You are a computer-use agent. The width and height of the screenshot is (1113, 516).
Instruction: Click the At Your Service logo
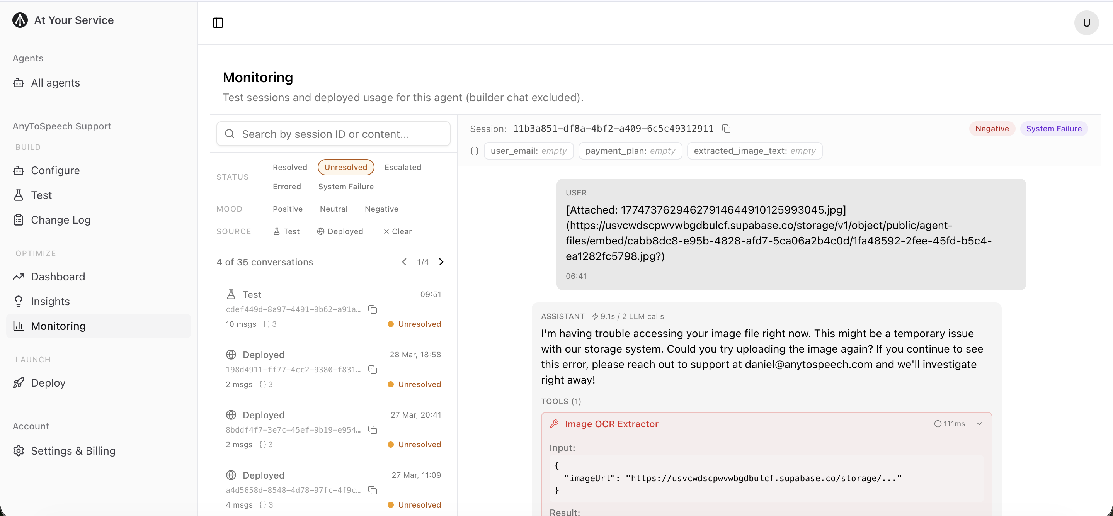[20, 20]
